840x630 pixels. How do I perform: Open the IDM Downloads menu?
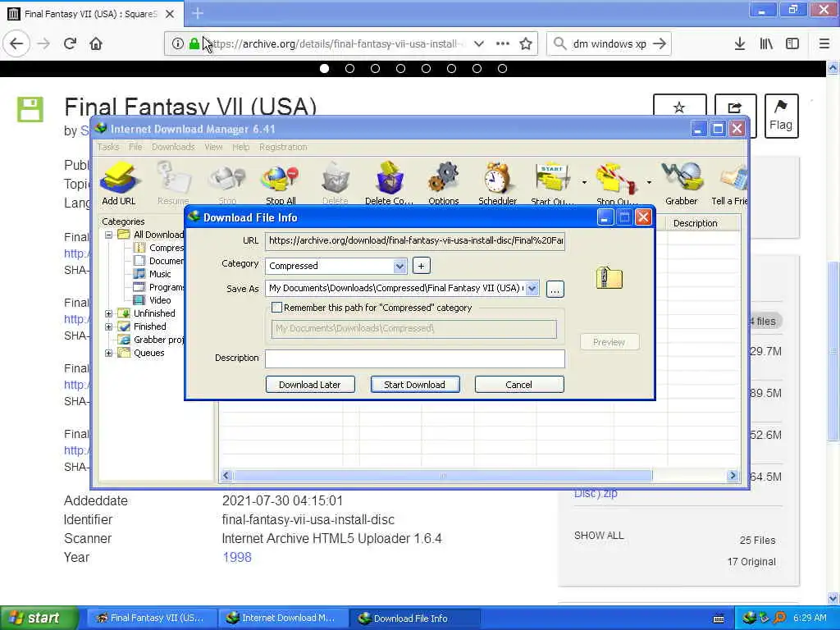pos(173,147)
